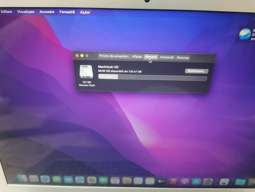
Task: Open Contacts app in the Dock
Action: click(127, 181)
